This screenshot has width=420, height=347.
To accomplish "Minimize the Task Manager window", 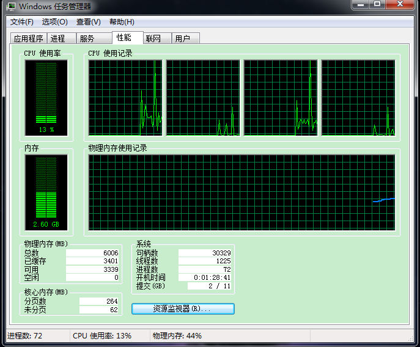I will click(361, 4).
